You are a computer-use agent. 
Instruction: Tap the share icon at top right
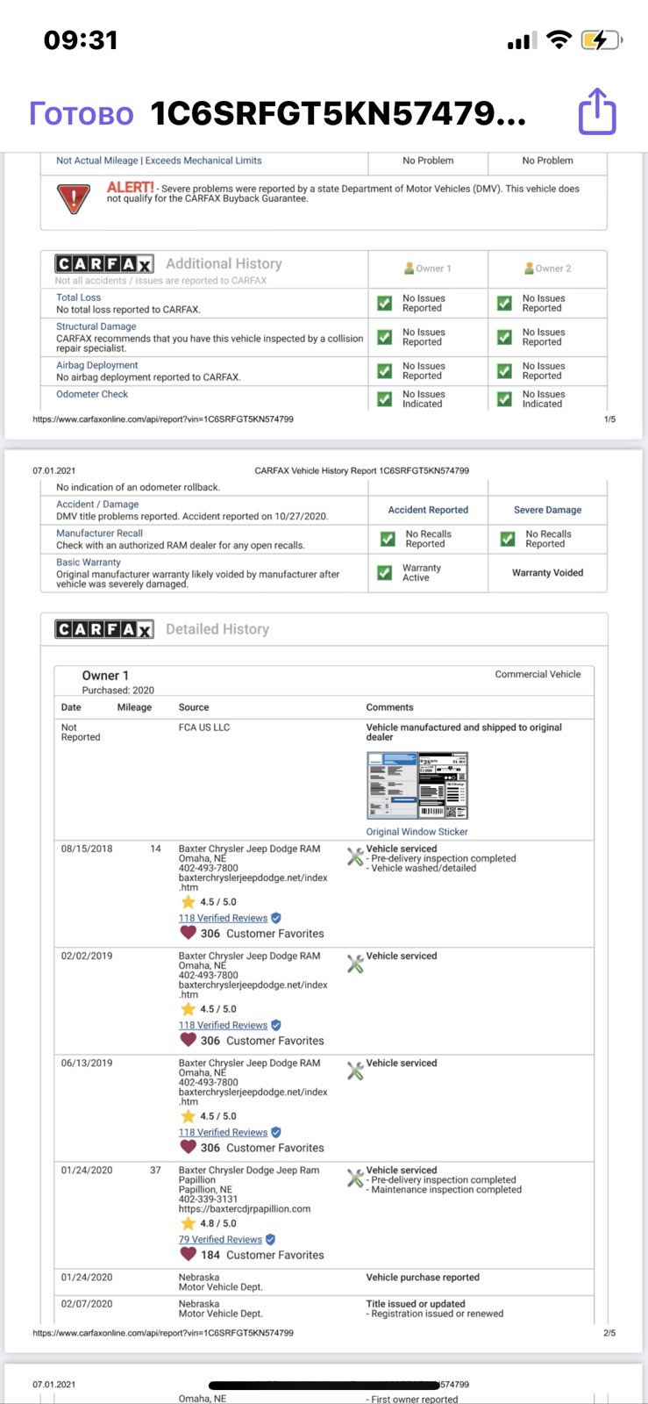[597, 111]
